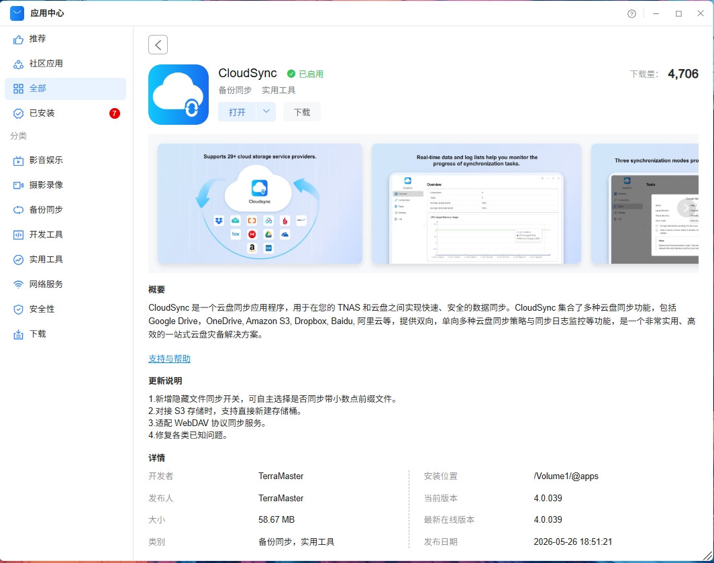The width and height of the screenshot is (714, 563).
Task: Click the size value 58.67 MB
Action: click(x=276, y=520)
